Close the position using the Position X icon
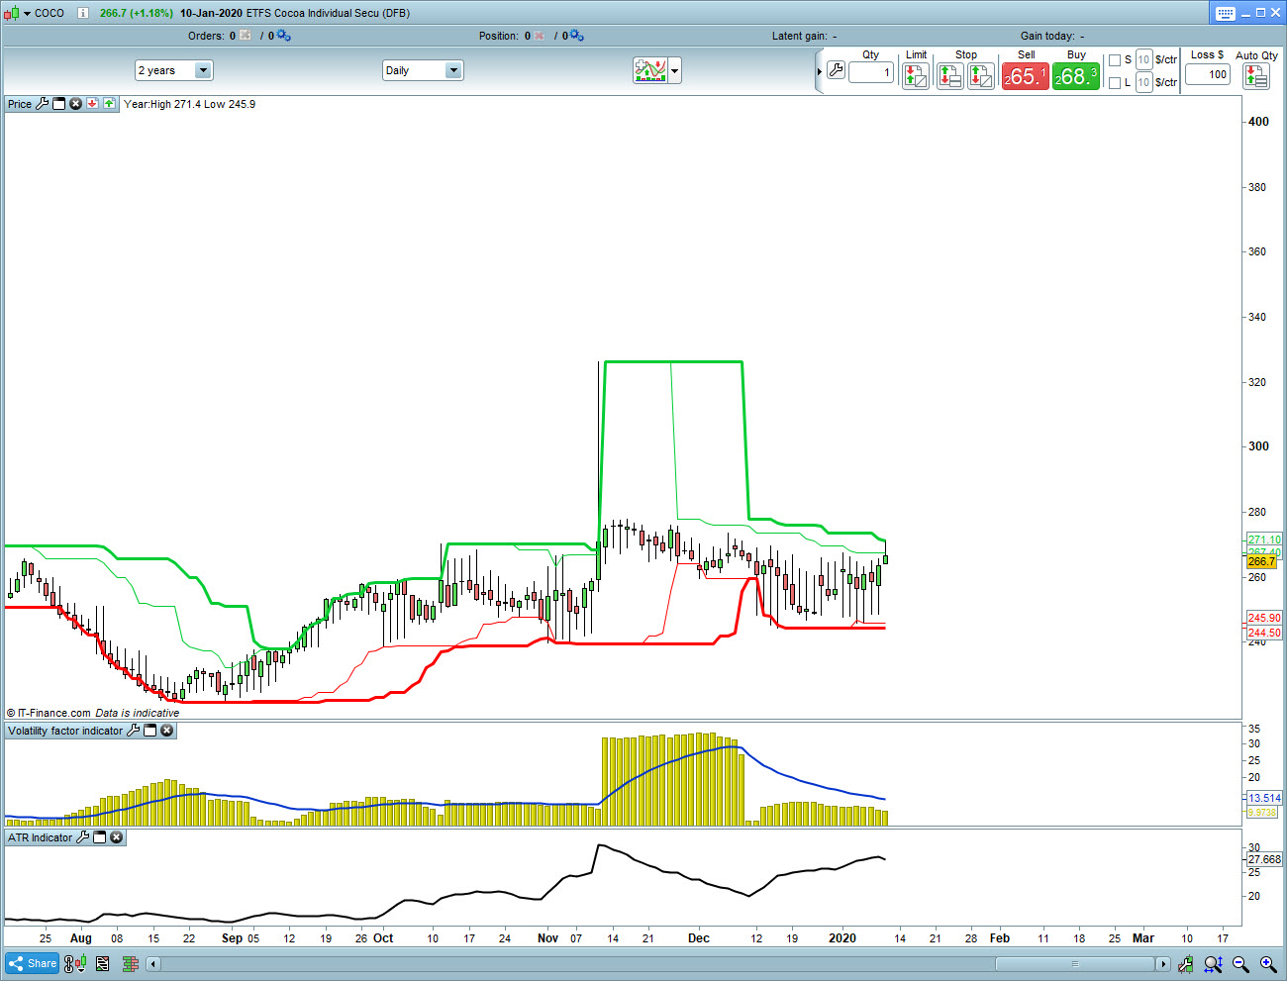Viewport: 1287px width, 981px height. (540, 36)
